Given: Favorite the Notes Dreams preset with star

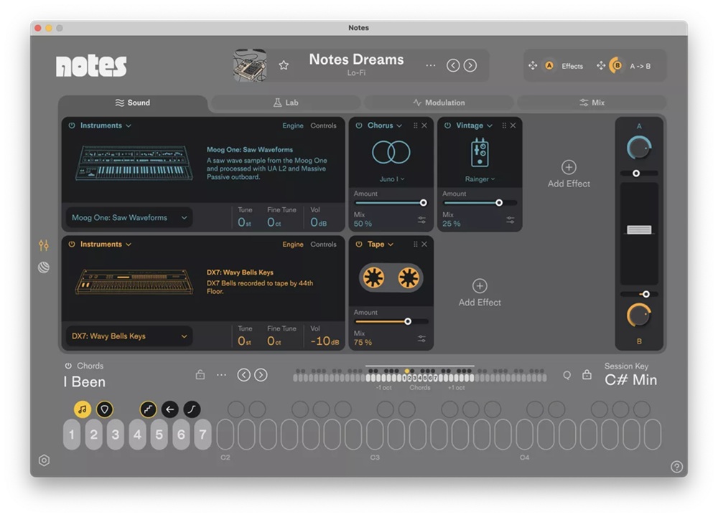Looking at the screenshot, I should coord(284,65).
